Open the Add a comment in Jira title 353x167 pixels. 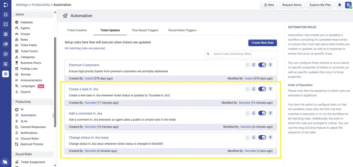[x=85, y=113]
